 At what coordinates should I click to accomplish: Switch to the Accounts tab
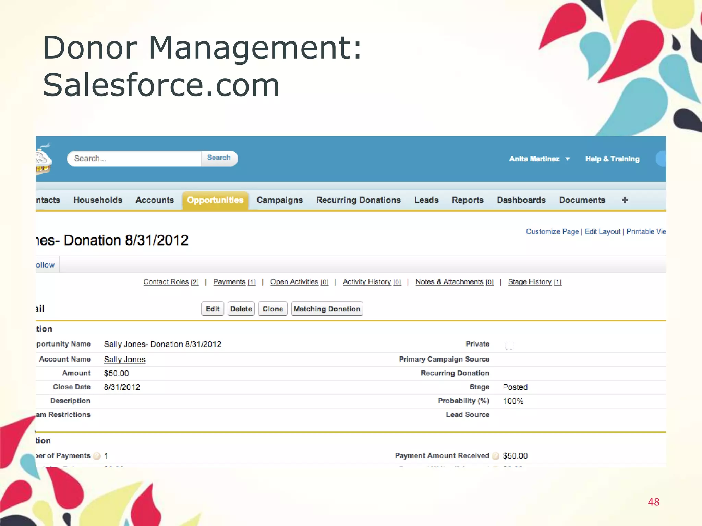(155, 200)
